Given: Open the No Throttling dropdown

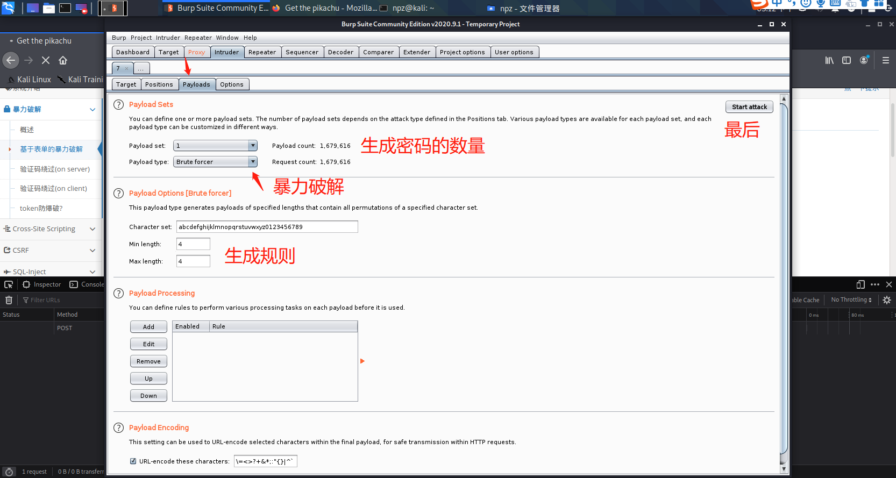Looking at the screenshot, I should click(x=851, y=300).
